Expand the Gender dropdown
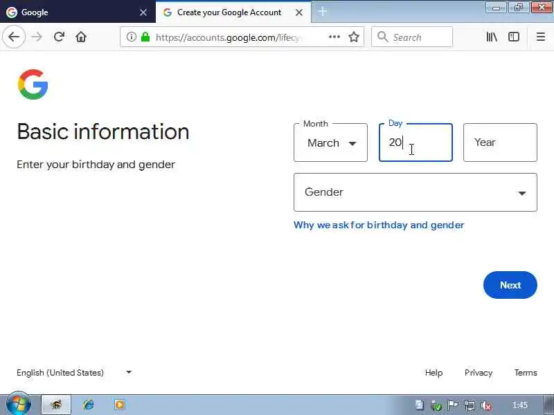 pos(415,192)
